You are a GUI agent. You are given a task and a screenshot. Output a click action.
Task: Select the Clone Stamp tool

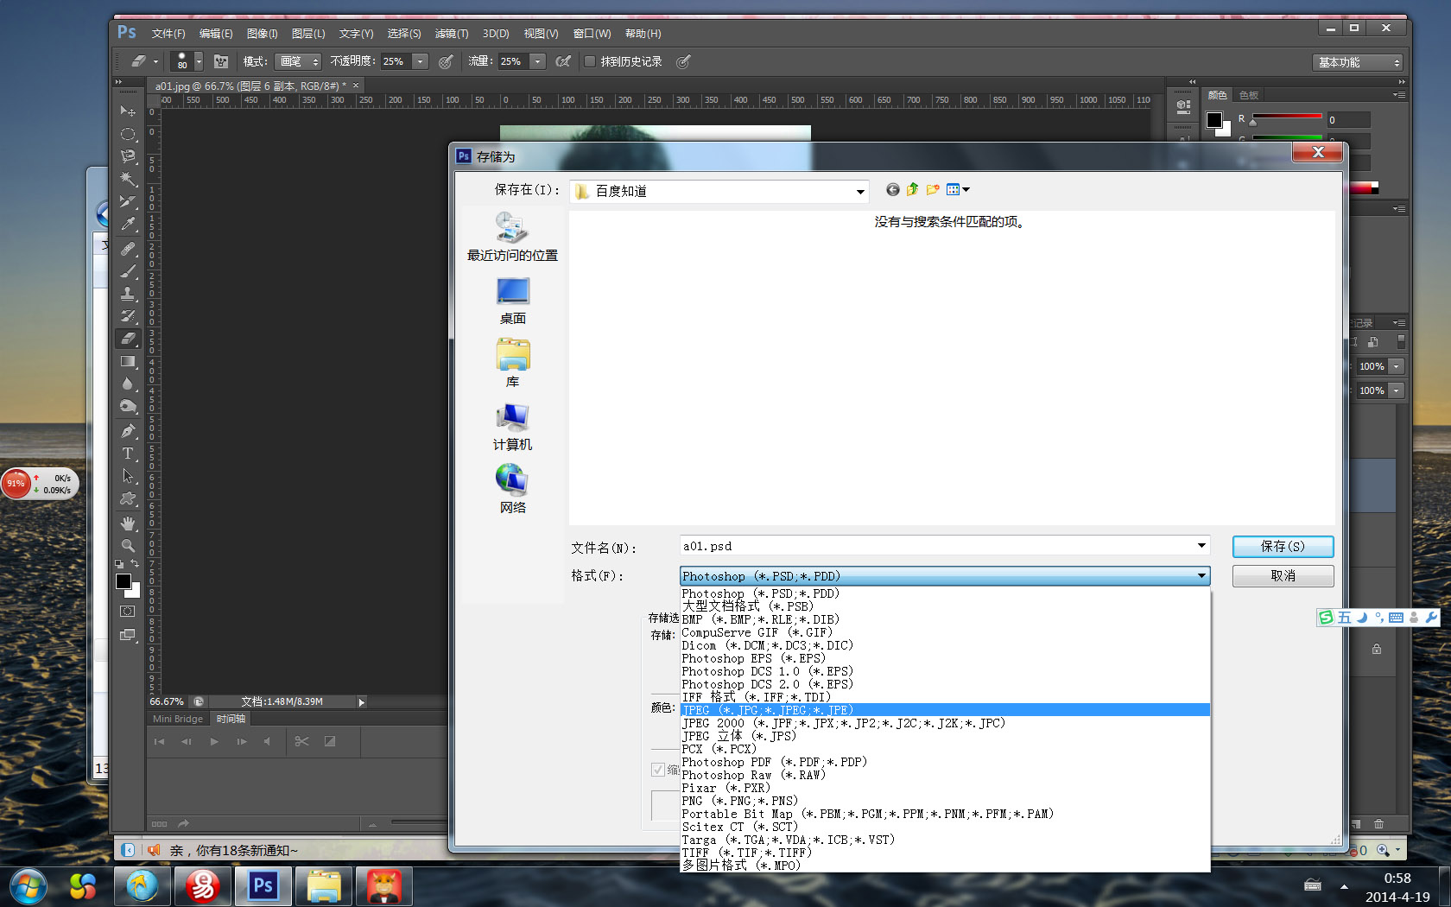point(128,294)
